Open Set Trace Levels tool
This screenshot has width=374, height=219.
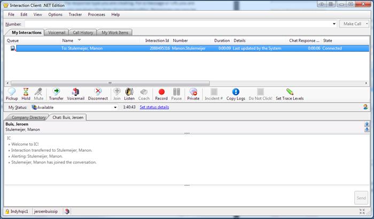pyautogui.click(x=290, y=94)
